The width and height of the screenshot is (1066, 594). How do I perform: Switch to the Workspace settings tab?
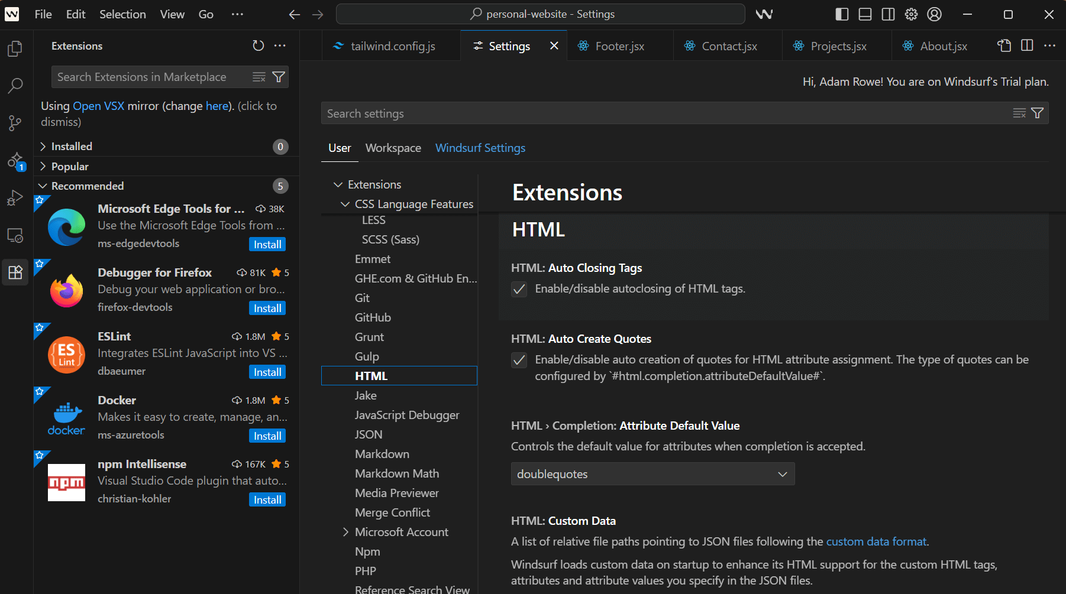[393, 148]
